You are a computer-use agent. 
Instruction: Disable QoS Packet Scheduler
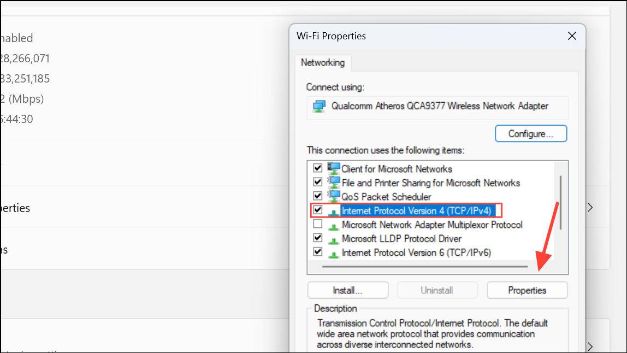[317, 196]
